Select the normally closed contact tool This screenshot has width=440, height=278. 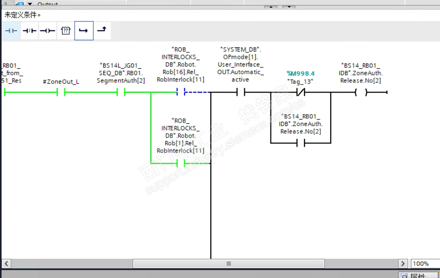pos(29,31)
